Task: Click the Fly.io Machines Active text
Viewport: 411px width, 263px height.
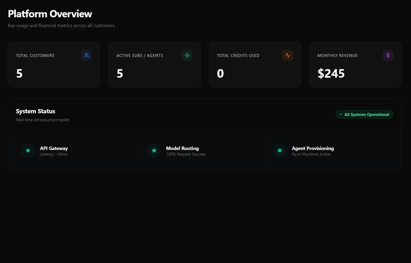Action: coord(311,154)
